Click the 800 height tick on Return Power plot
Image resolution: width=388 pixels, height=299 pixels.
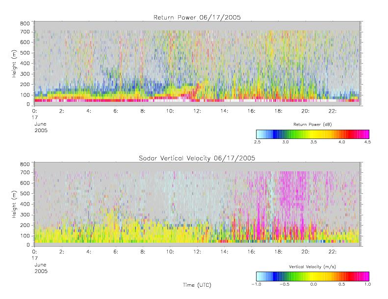25,23
